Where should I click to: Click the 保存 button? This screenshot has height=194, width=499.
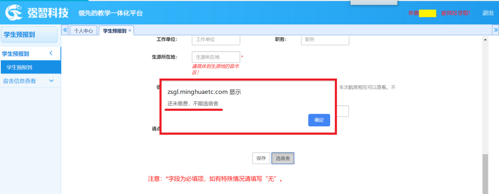pyautogui.click(x=261, y=158)
